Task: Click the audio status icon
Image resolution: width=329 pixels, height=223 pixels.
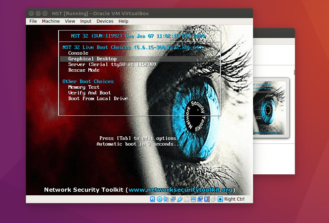Action: 166,199
